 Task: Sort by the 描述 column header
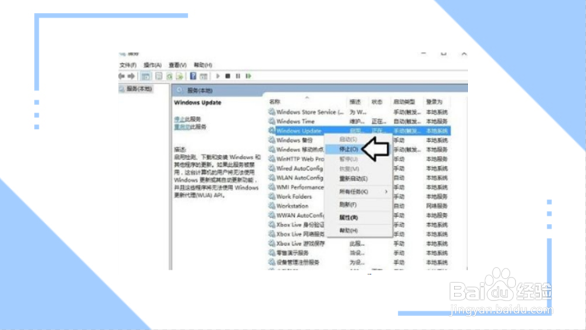(x=355, y=101)
